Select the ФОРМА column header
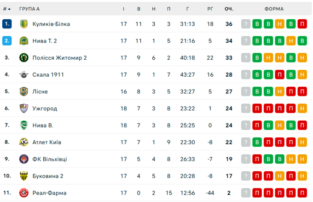Screen dimensions: 313x202 point(274,9)
